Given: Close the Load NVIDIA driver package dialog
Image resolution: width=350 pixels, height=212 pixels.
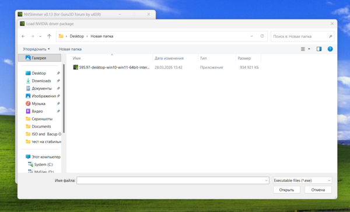Looking at the screenshot, I should pyautogui.click(x=332, y=24).
